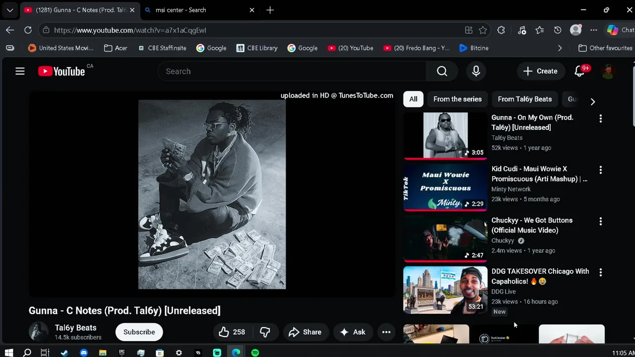Open the Bitcine bookmark
The image size is (635, 357).
pos(474,48)
